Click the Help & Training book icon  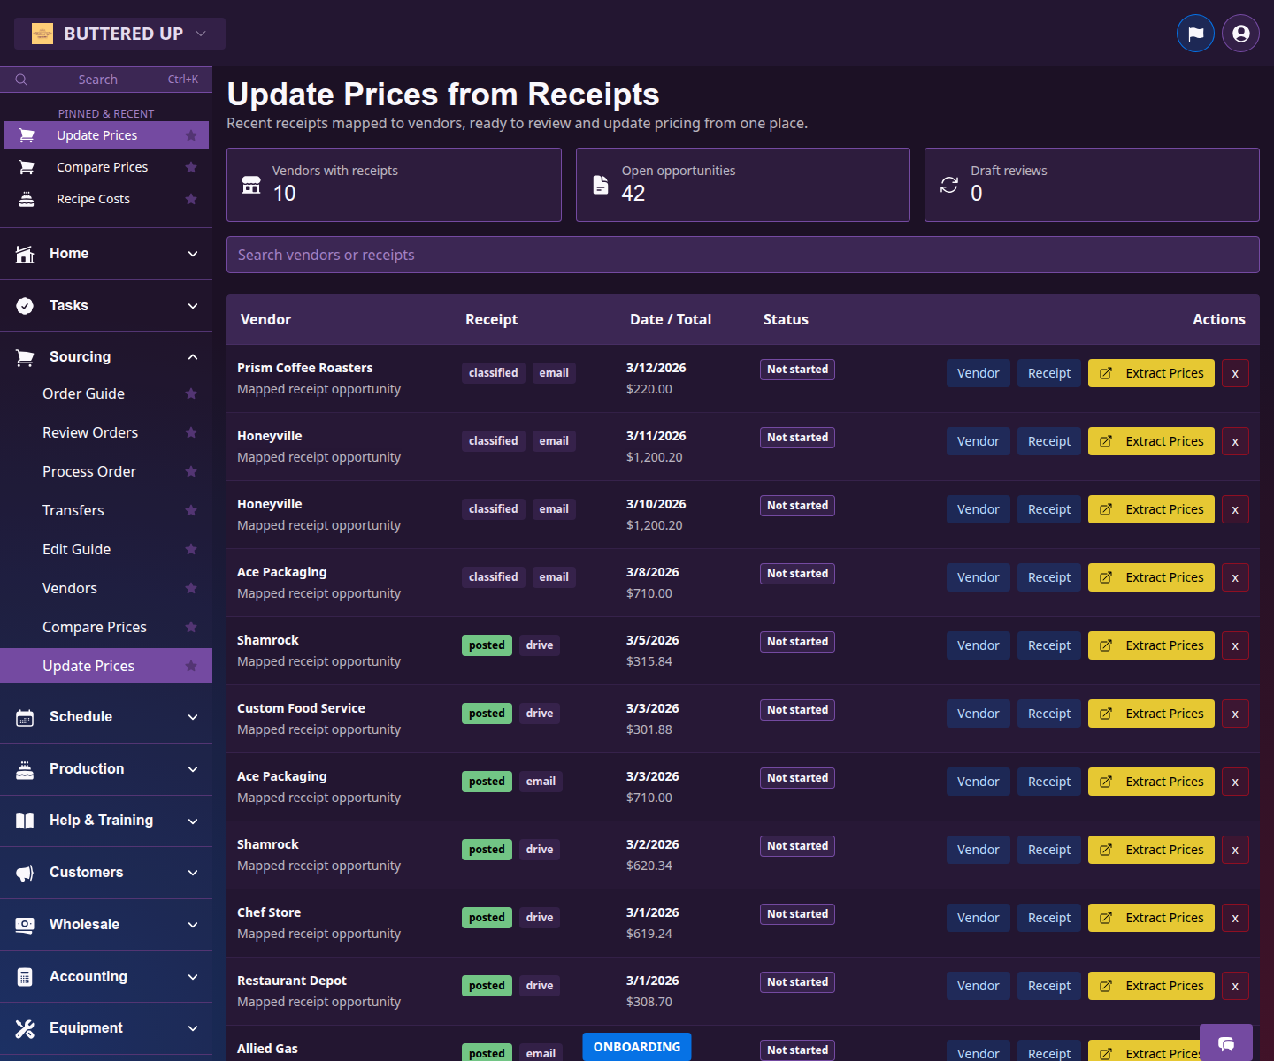click(24, 820)
